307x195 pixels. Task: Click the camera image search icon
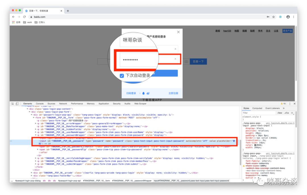click(186, 61)
